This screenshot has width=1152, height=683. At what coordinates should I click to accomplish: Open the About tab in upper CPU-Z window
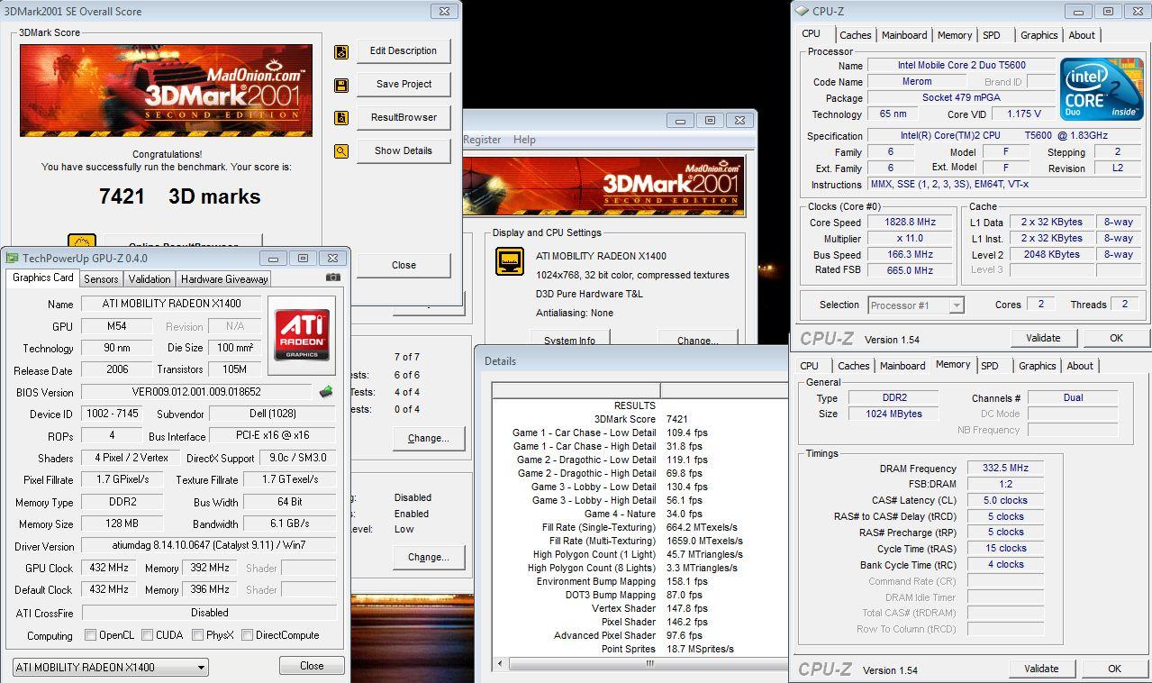[x=1082, y=35]
